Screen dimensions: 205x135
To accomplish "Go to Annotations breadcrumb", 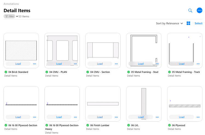I will click(11, 4).
